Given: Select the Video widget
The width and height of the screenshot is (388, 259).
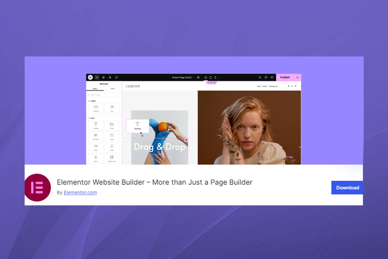Looking at the screenshot, I should [112, 136].
